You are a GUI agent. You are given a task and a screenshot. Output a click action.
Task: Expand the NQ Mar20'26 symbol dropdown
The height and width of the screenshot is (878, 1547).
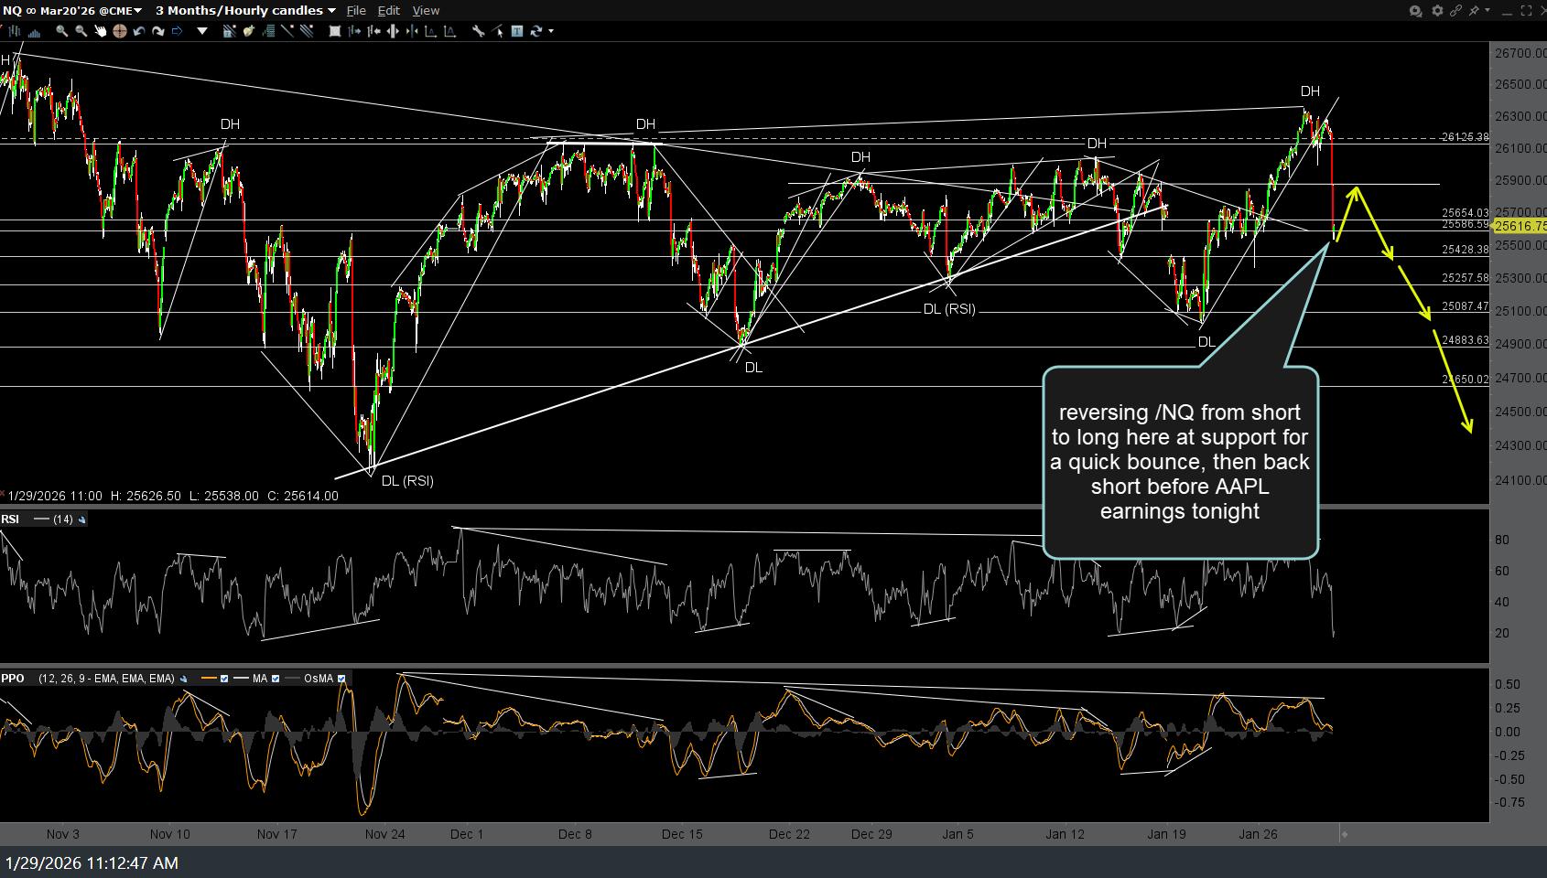137,10
